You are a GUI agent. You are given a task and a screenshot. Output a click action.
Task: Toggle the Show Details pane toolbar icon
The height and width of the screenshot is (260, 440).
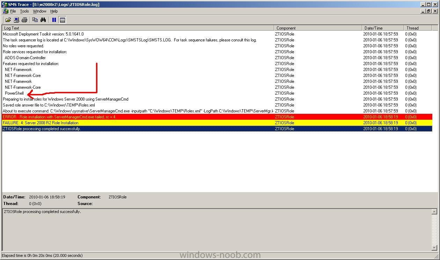point(63,20)
